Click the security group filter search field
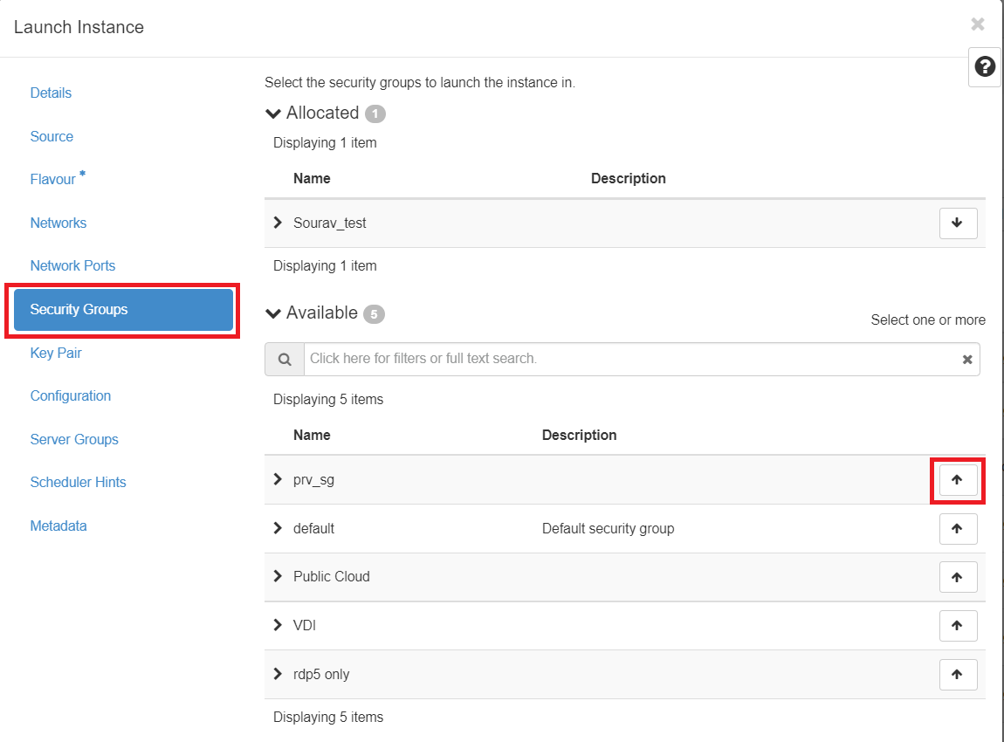 point(629,359)
